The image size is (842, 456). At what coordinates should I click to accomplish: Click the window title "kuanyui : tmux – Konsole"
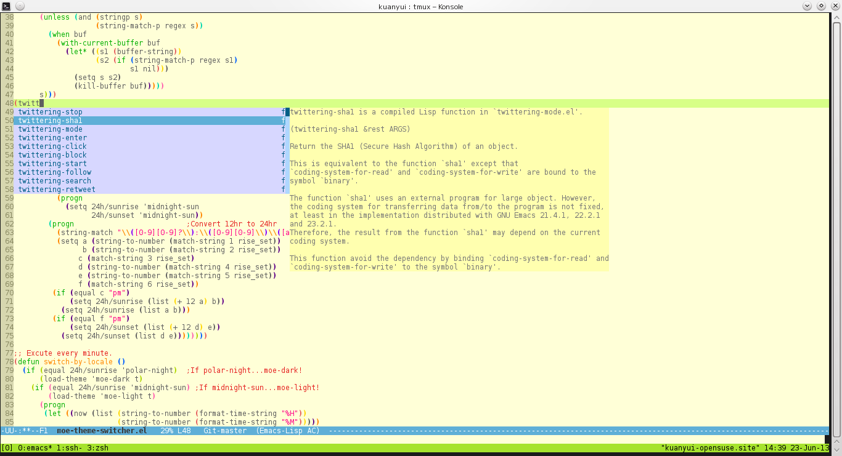421,7
